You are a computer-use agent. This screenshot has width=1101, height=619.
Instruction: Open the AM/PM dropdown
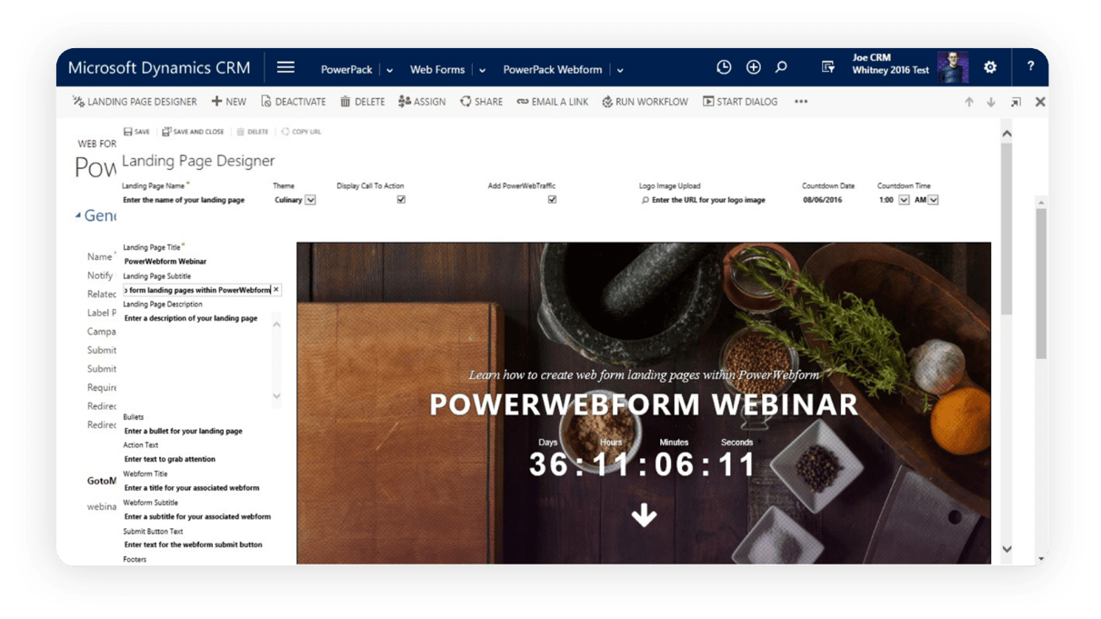coord(933,200)
